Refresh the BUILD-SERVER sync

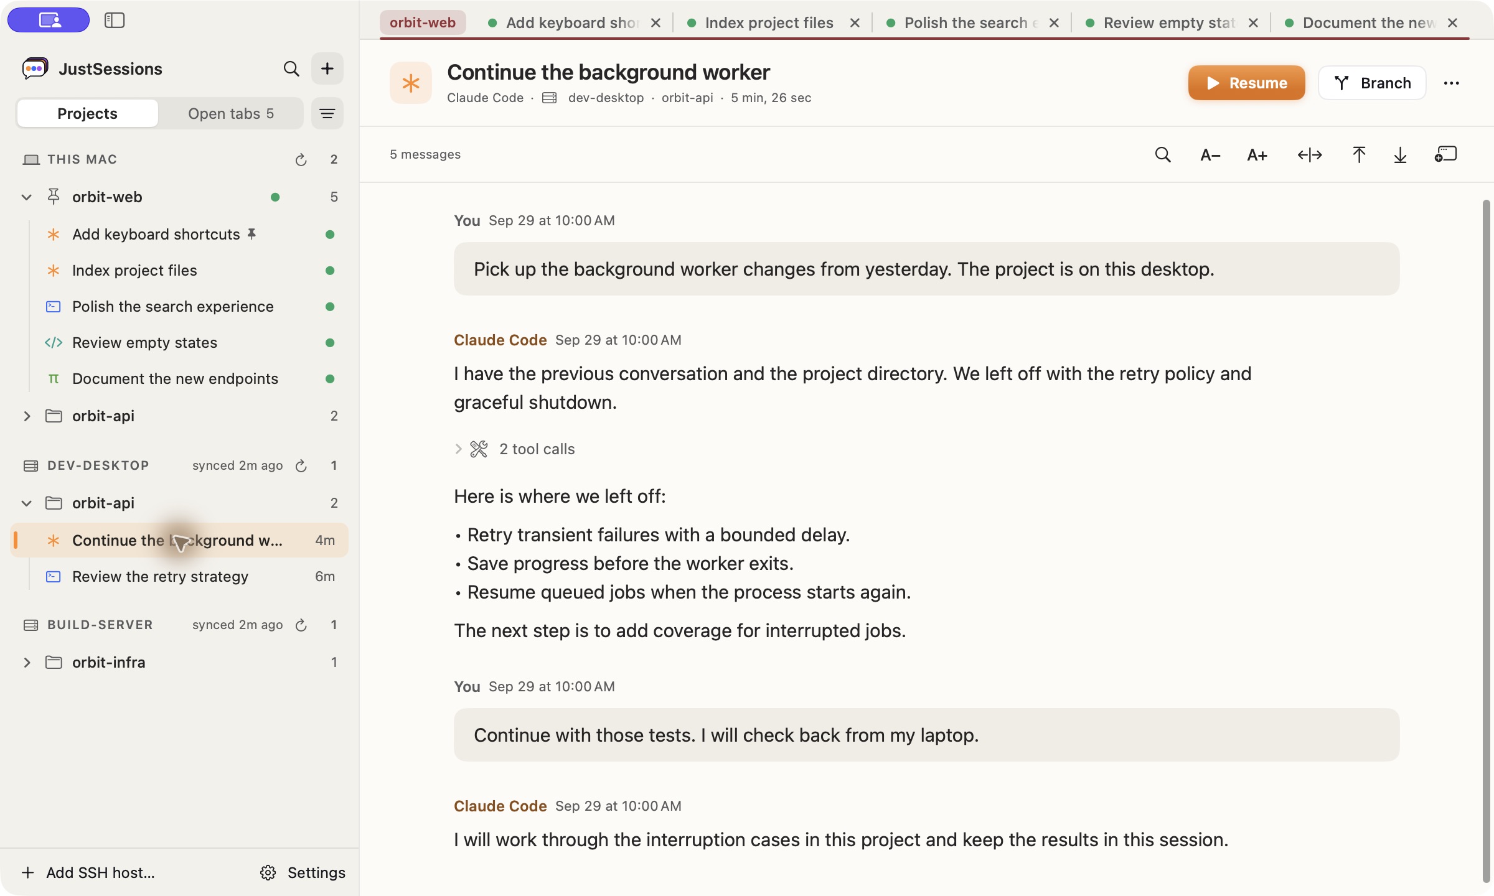[x=301, y=625]
